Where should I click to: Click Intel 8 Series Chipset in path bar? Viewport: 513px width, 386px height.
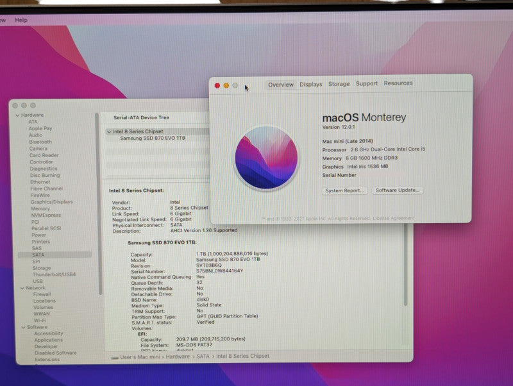[243, 356]
